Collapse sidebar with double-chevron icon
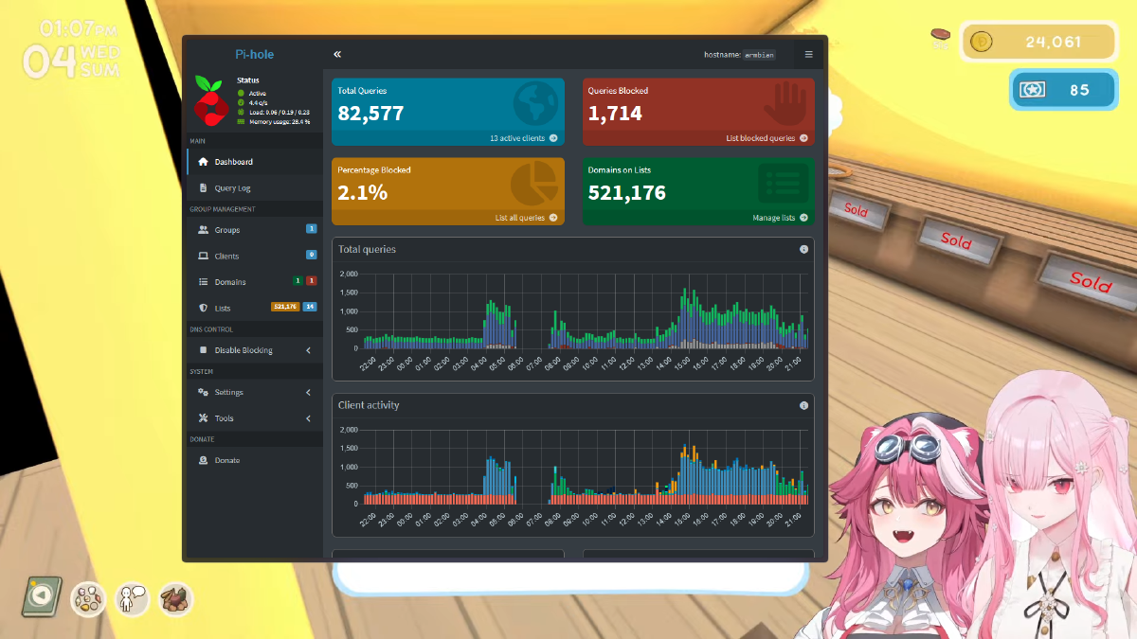This screenshot has height=639, width=1137. point(337,55)
